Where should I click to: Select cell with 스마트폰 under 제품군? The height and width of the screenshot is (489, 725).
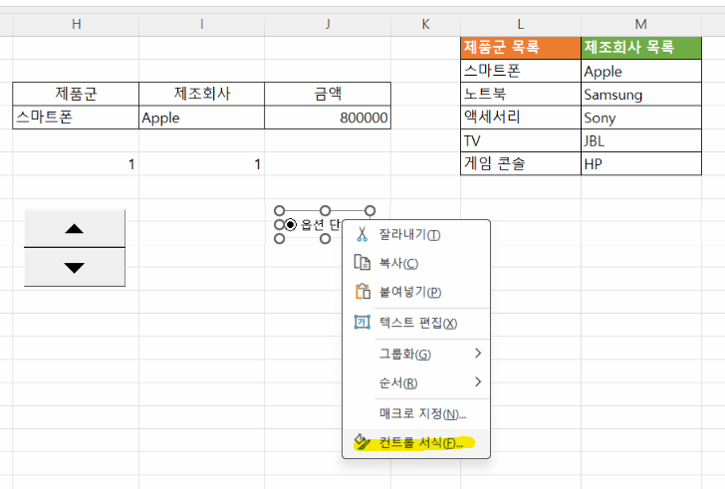76,118
